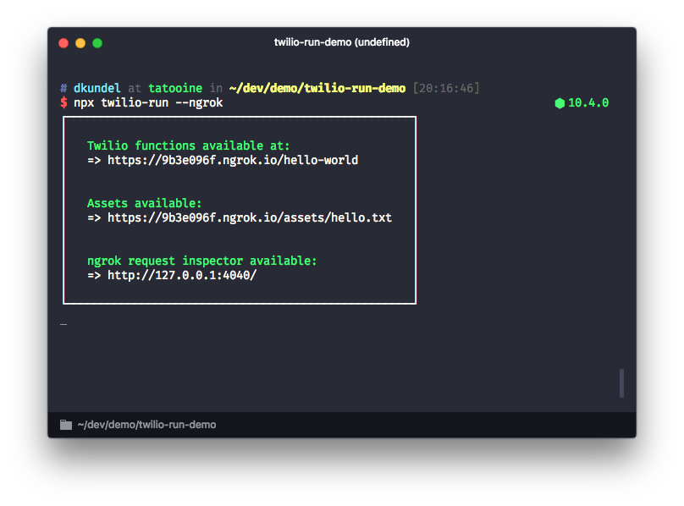Click the terminal scrollbar thumb

tap(621, 383)
